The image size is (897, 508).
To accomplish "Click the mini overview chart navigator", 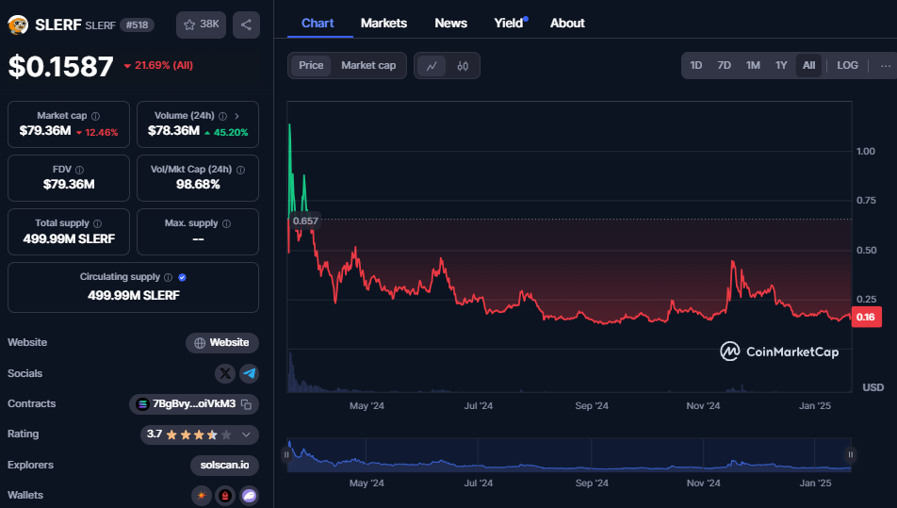I will (569, 455).
